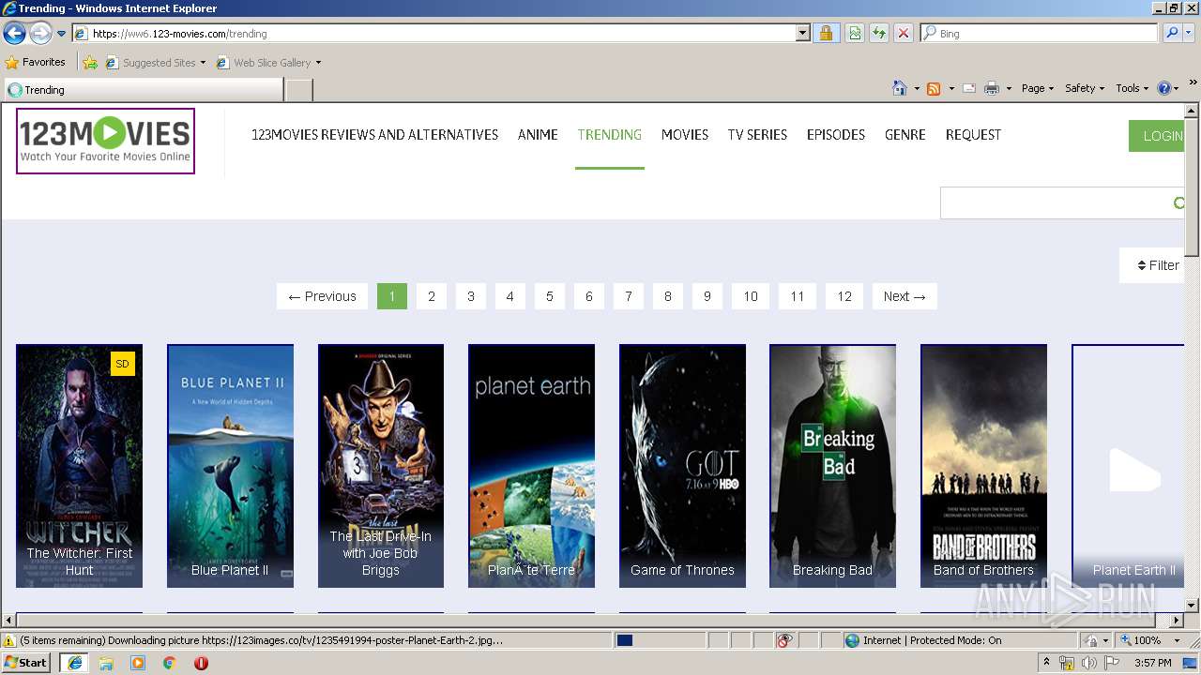The height and width of the screenshot is (675, 1201).
Task: Click the security lock icon in address bar
Action: pos(826,33)
